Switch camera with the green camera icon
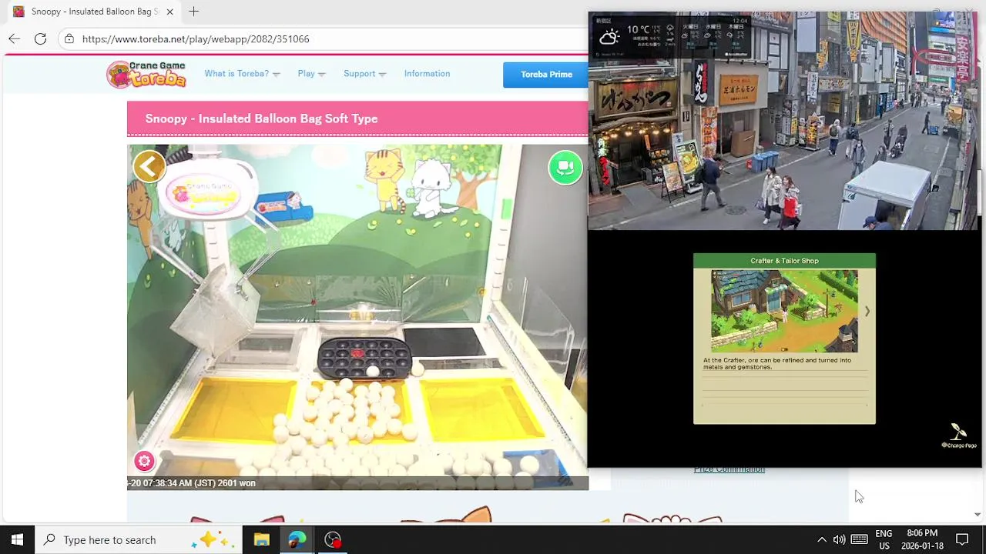This screenshot has width=986, height=554. (x=565, y=168)
